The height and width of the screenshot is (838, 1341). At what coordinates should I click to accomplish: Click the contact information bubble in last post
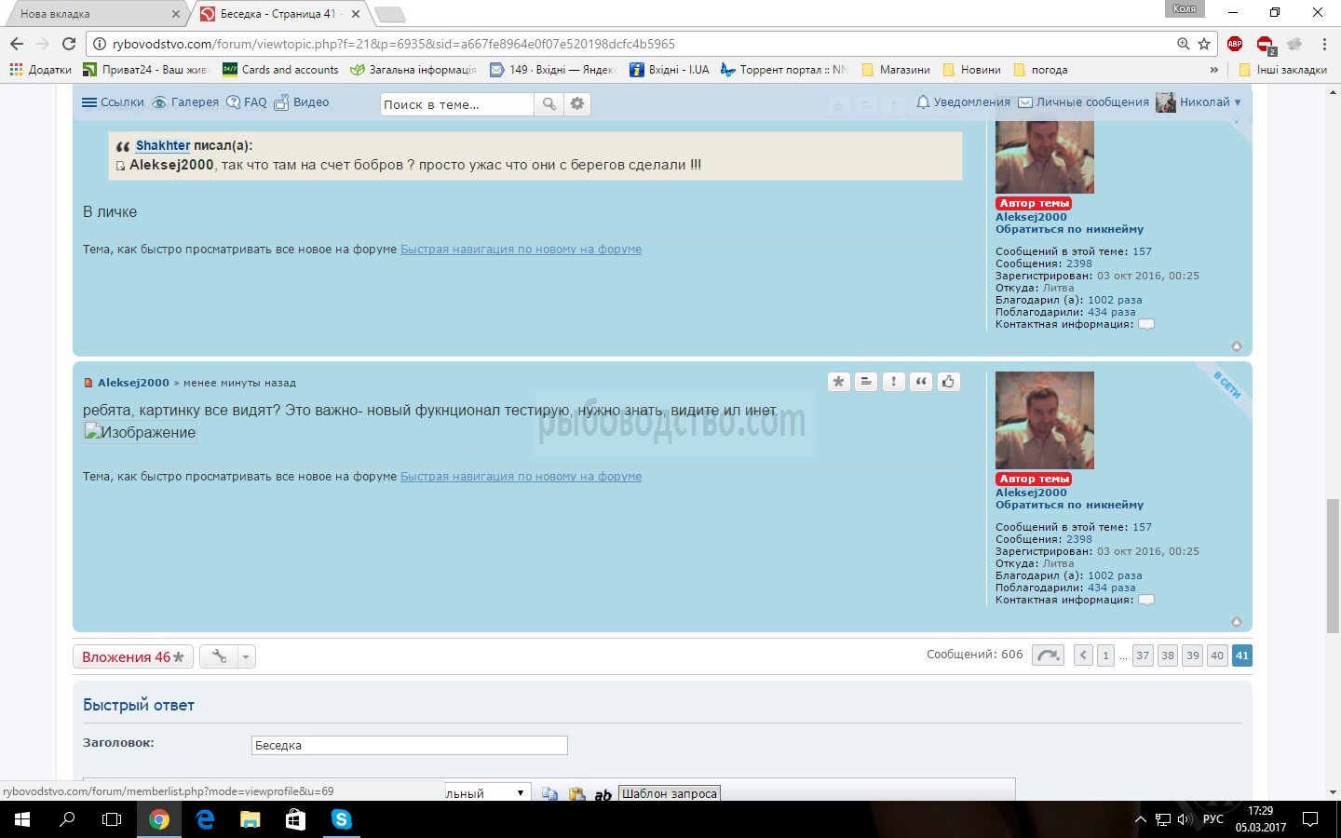(1146, 600)
